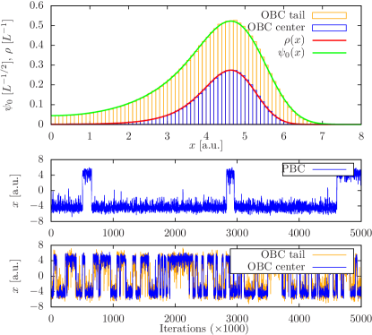
Task: Click the '0.1' y-axis tick label
Action: point(37,104)
